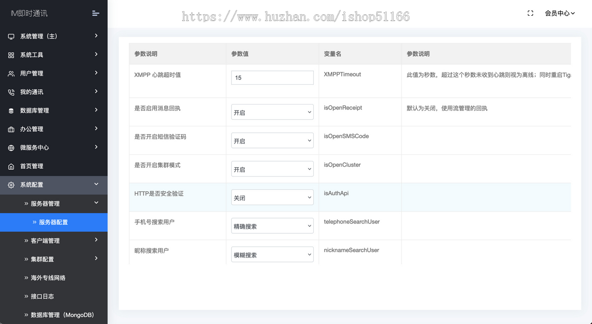Image resolution: width=592 pixels, height=324 pixels.
Task: Select the 服务器配置 menu item
Action: click(x=54, y=222)
